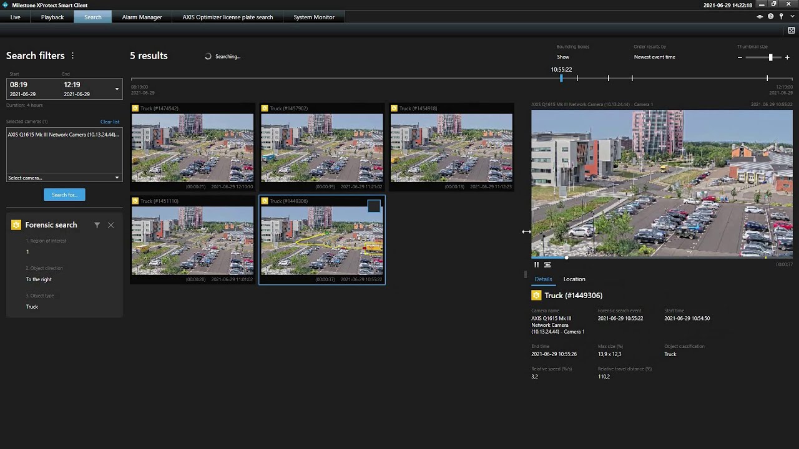The height and width of the screenshot is (449, 799).
Task: Click object type value Truck
Action: 32,307
